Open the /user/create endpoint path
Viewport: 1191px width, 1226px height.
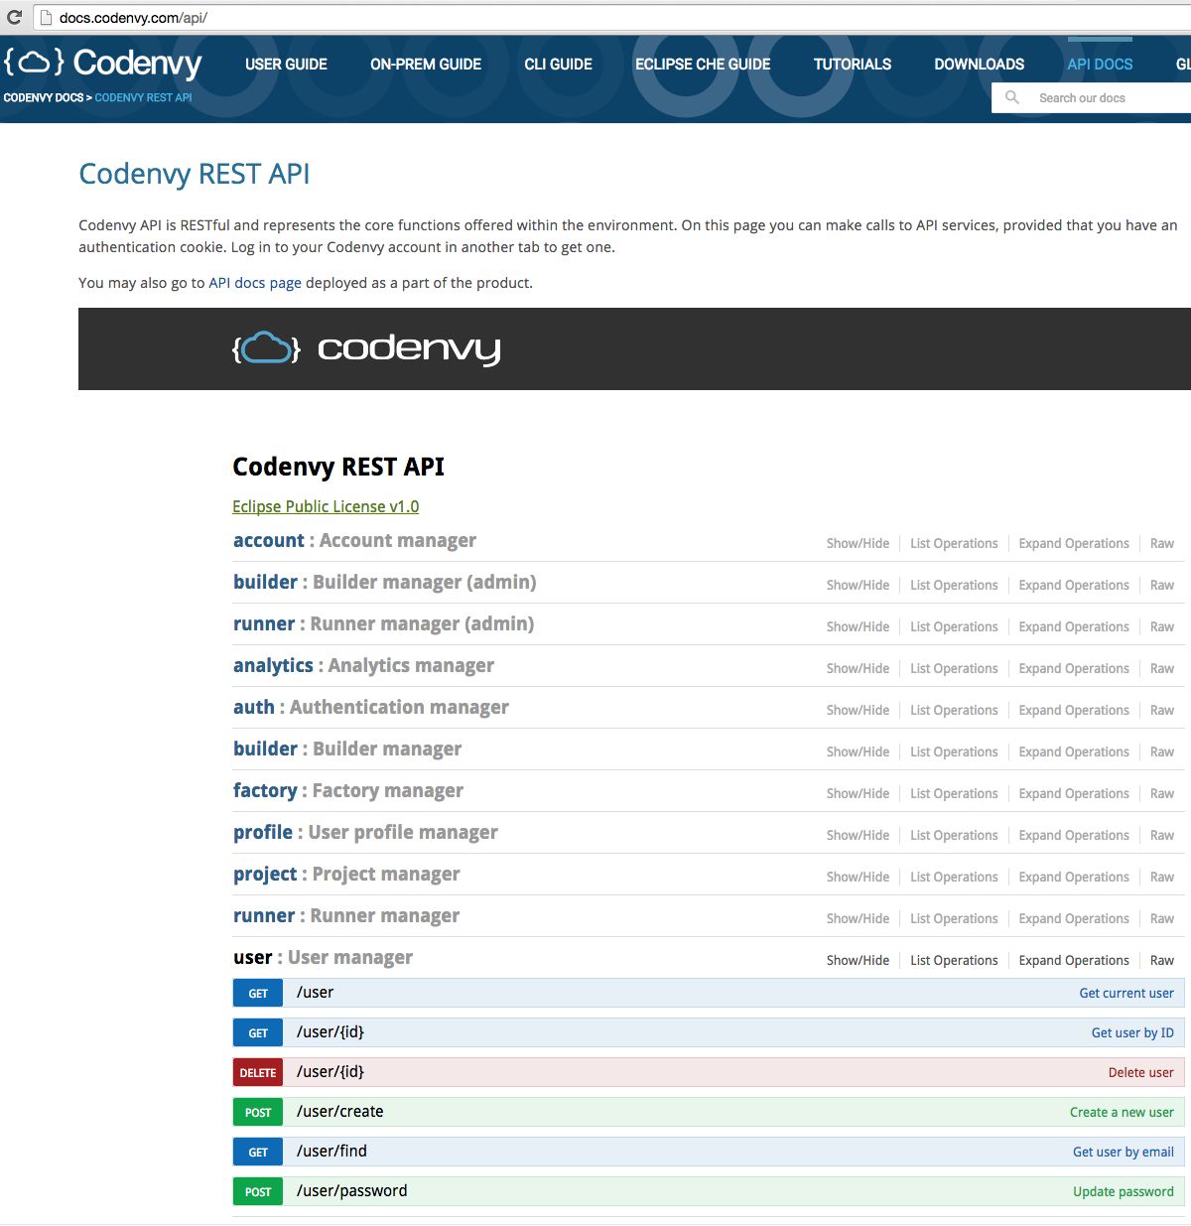(339, 1112)
